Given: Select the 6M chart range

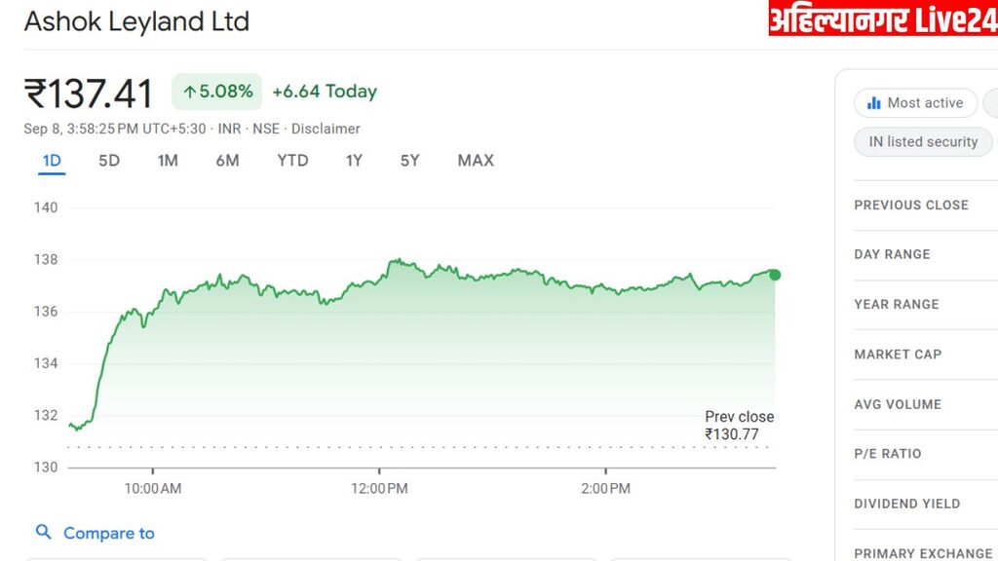Looking at the screenshot, I should (x=227, y=161).
